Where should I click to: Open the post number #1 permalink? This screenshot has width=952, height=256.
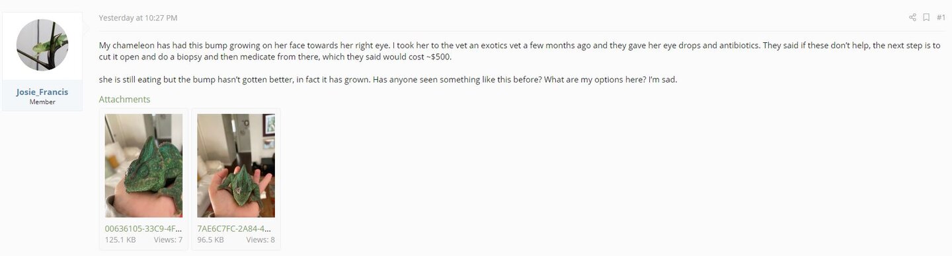941,18
